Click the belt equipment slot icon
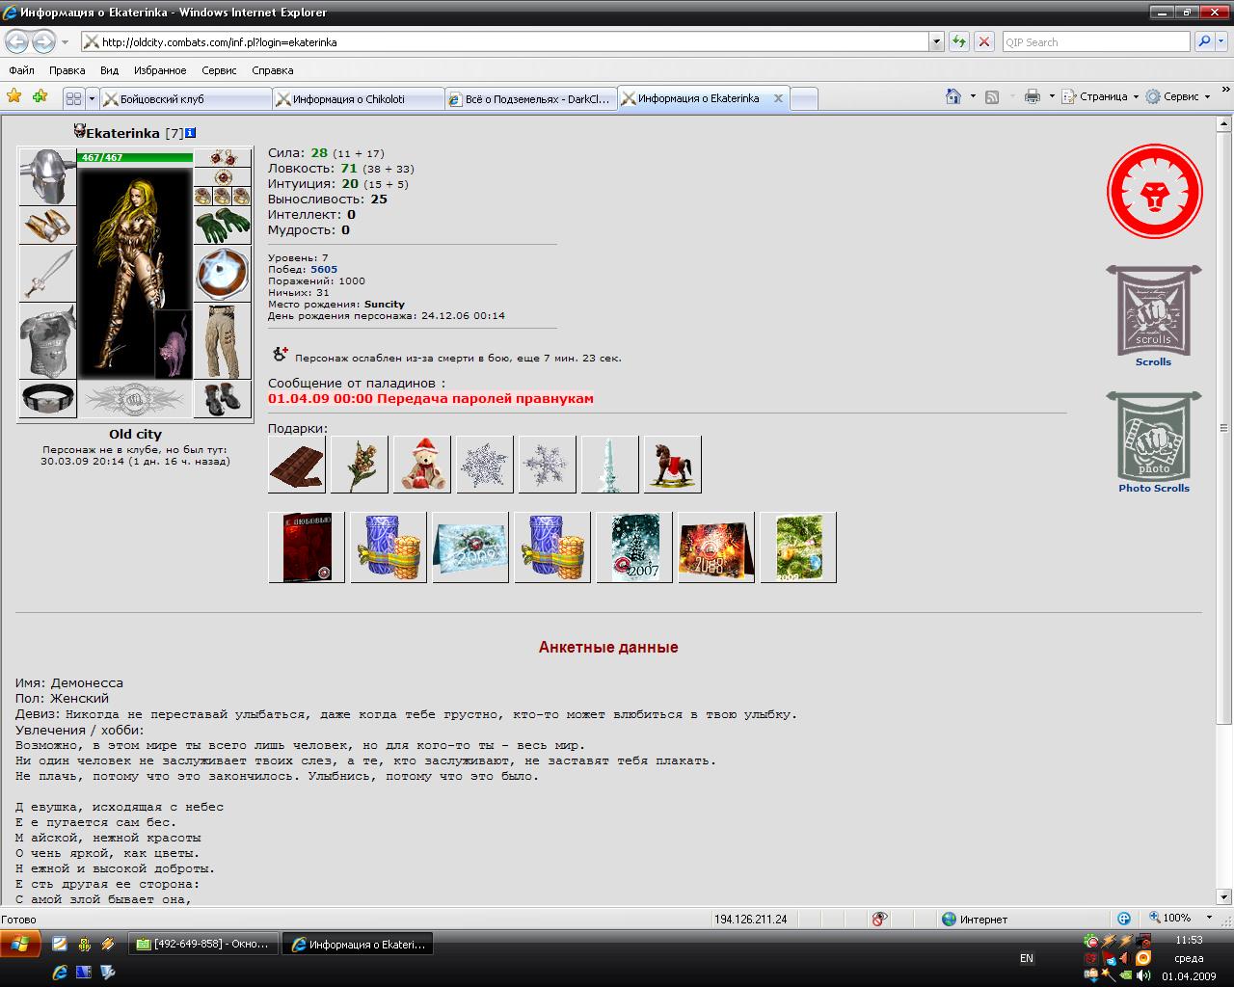 (47, 399)
